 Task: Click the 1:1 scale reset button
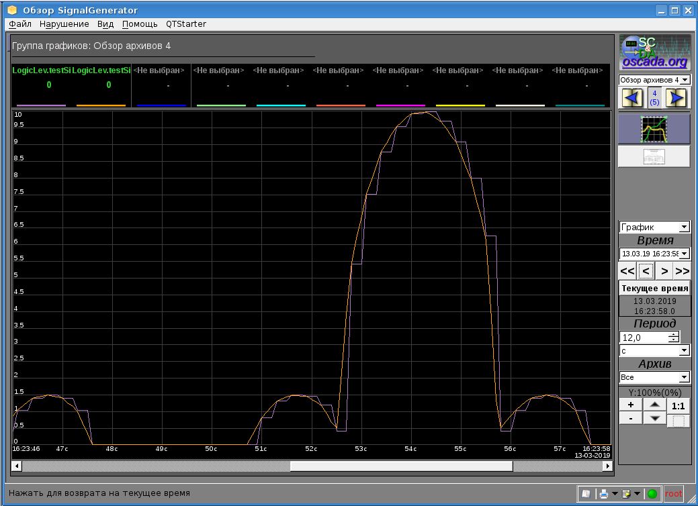(679, 405)
